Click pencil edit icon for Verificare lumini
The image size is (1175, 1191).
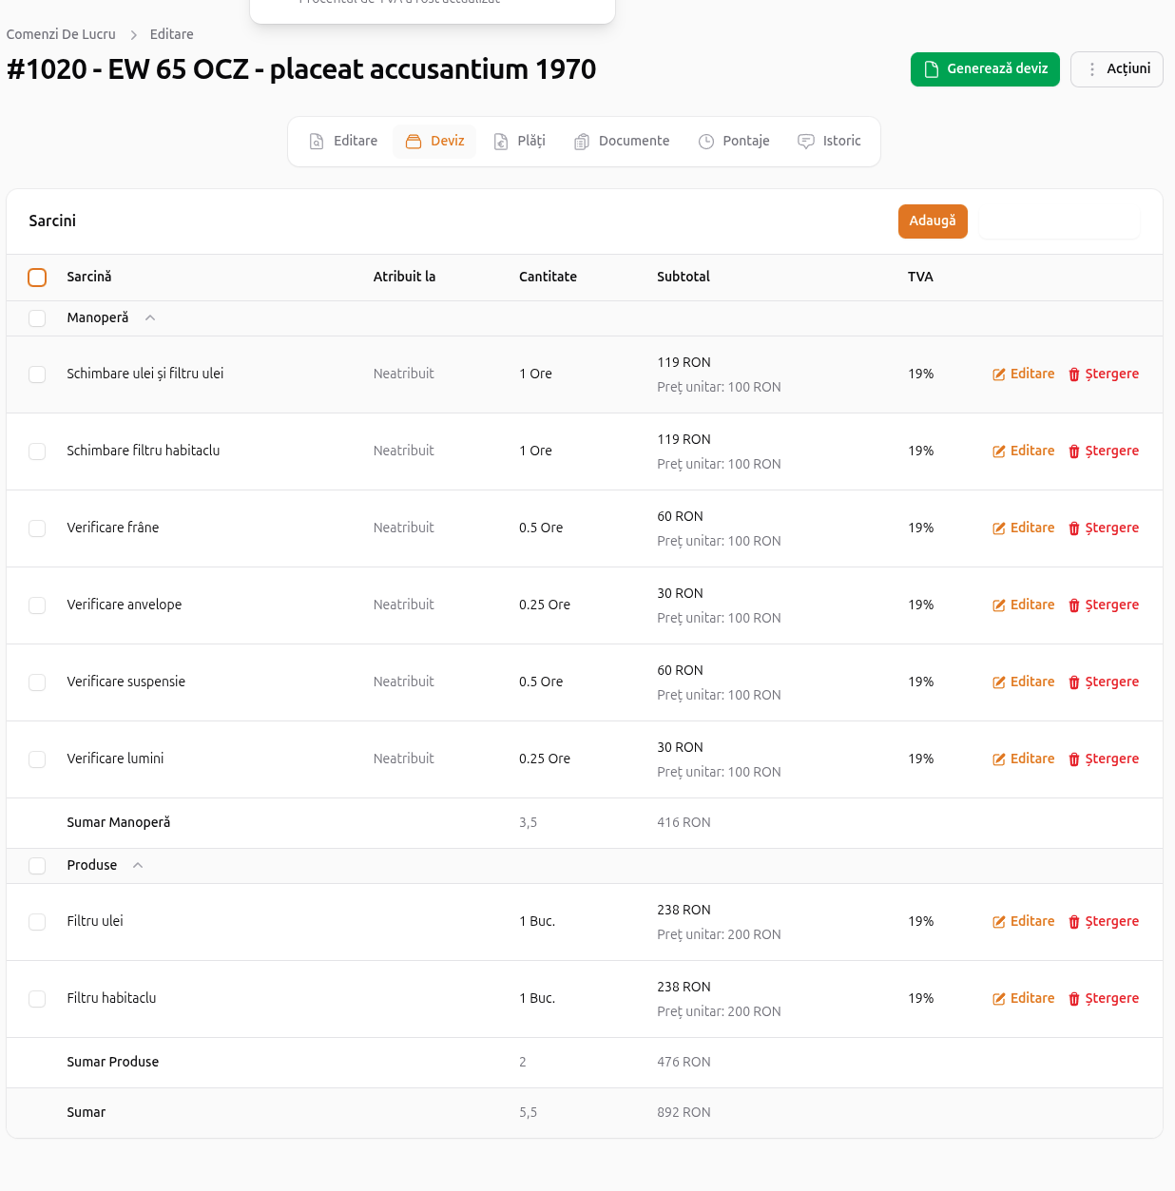point(998,759)
